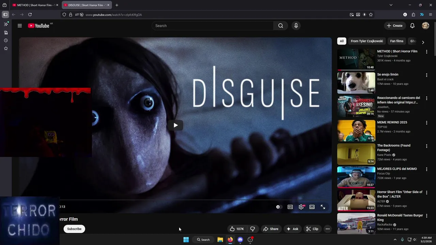
Task: Open synced tabs in Firefox sidebar
Action: tap(6, 32)
